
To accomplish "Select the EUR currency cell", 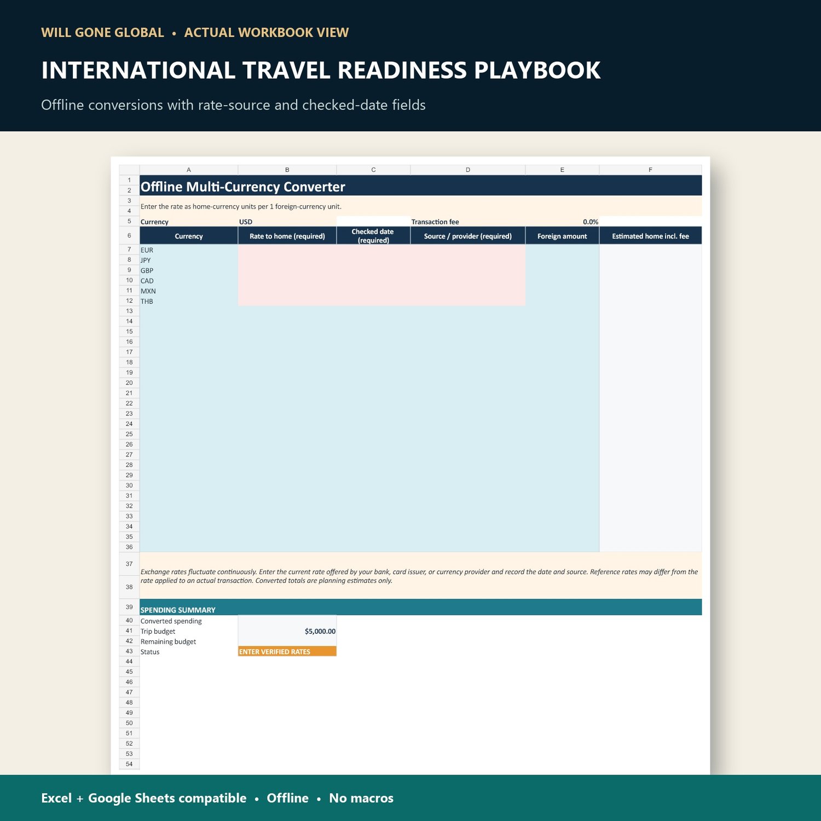I will (x=189, y=250).
